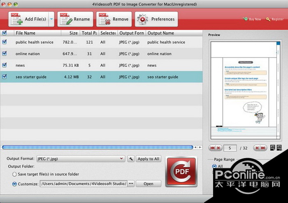
Task: Click output name 'online nation'
Action: (x=160, y=54)
